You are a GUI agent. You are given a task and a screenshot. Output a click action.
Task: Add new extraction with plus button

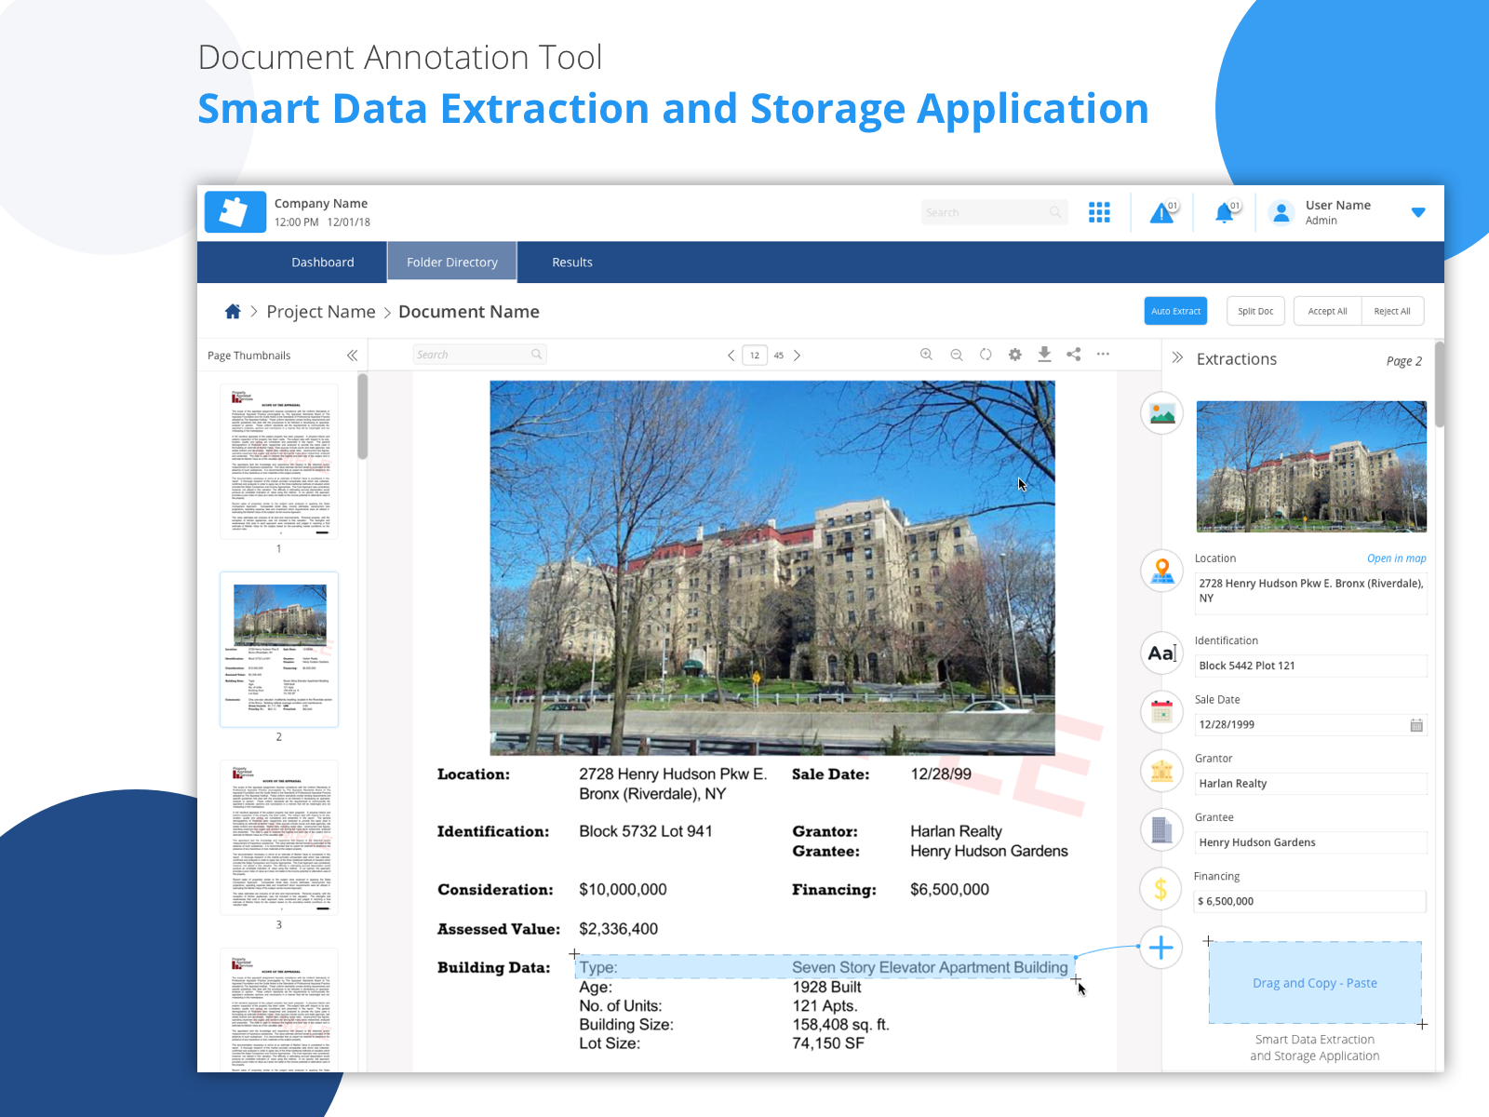pos(1161,948)
